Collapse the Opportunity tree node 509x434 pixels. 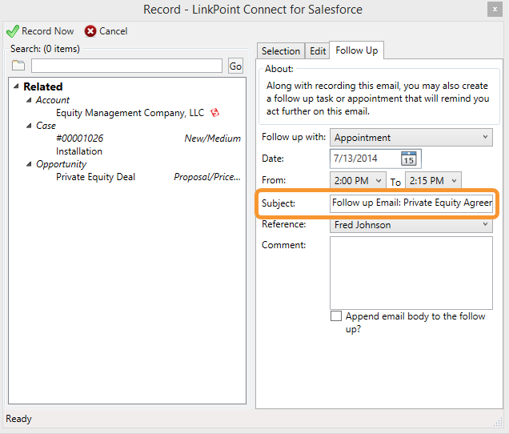click(x=29, y=164)
